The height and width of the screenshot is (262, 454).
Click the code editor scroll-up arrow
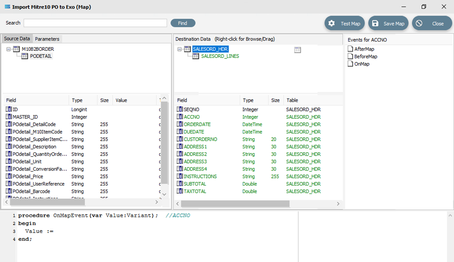[450, 216]
